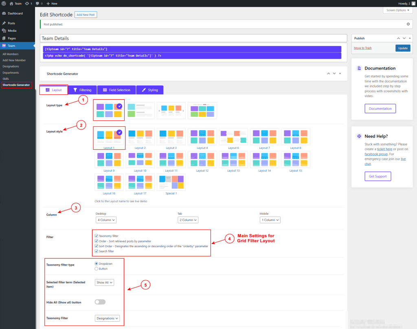Screen dimensions: 417x329
Task: Choose the Layout 10 style thumbnail
Action: pyautogui.click(x=140, y=159)
